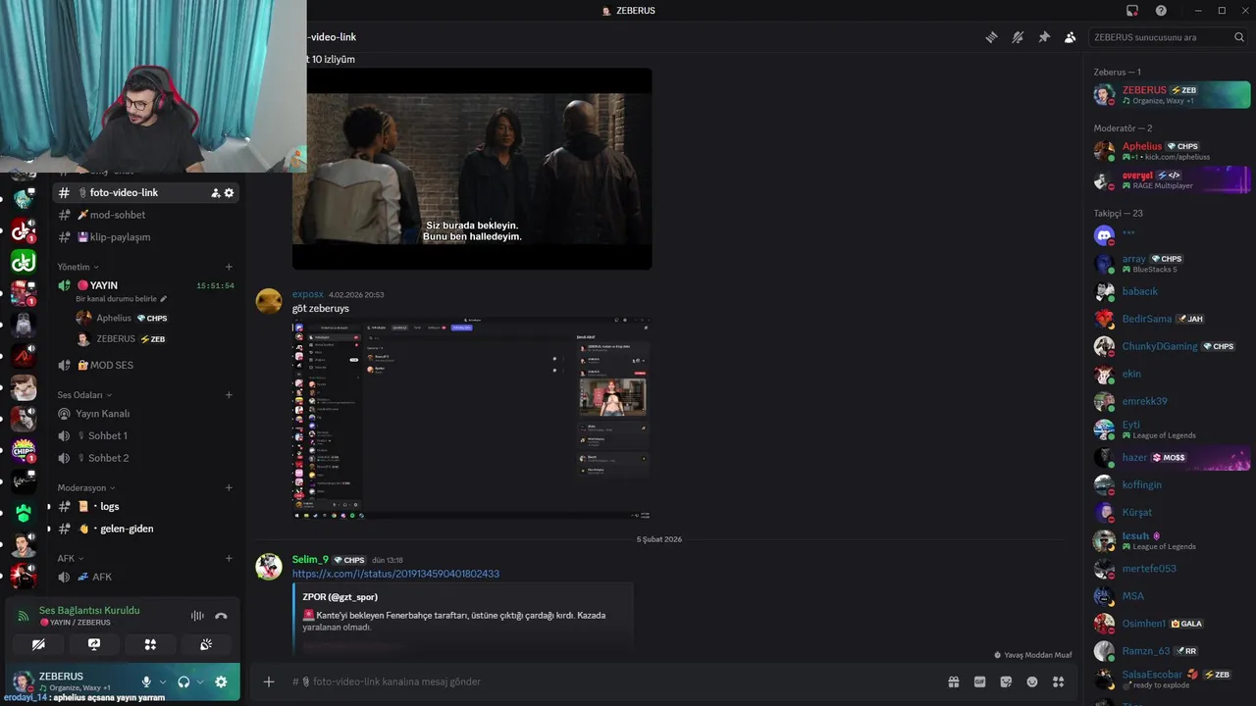Join the YAYIN voice channel
The height and width of the screenshot is (706, 1256).
click(145, 286)
